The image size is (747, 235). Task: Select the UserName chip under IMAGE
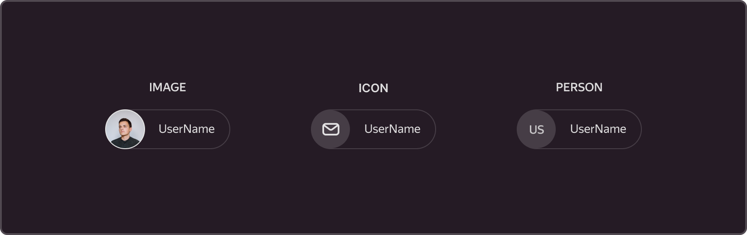(x=168, y=129)
